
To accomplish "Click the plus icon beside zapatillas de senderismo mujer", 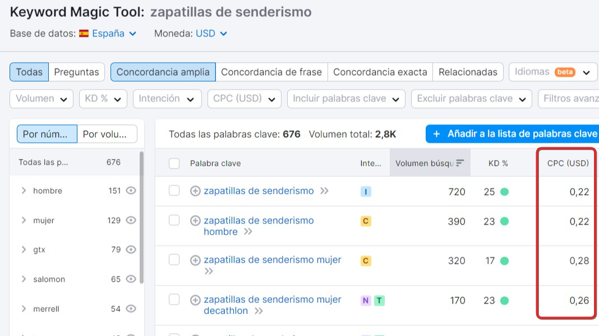I will click(x=196, y=260).
